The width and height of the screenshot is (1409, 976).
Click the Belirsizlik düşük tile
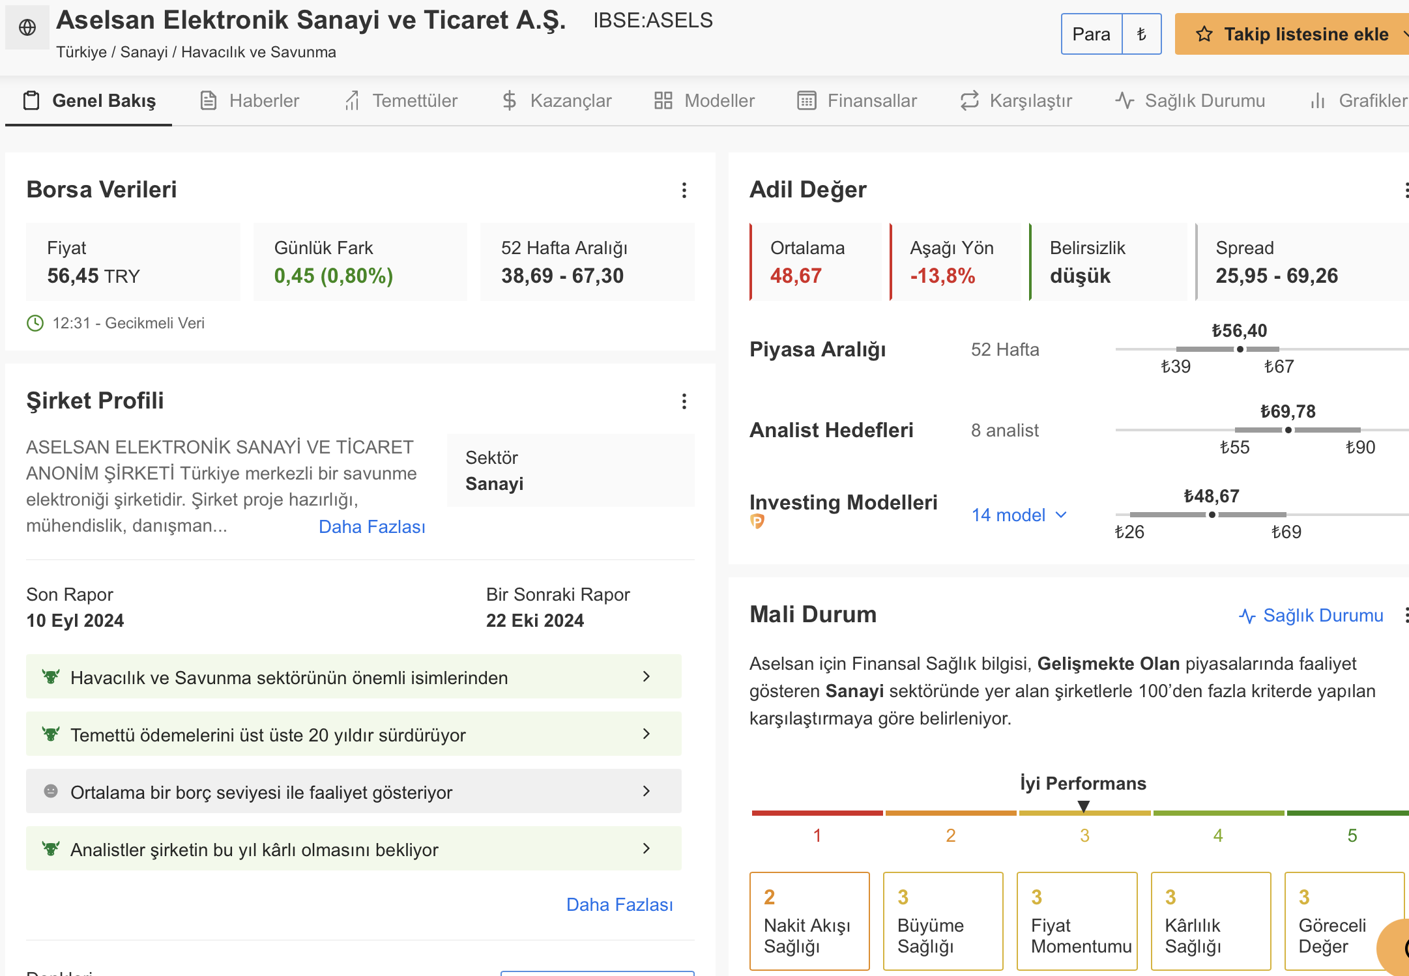point(1109,262)
